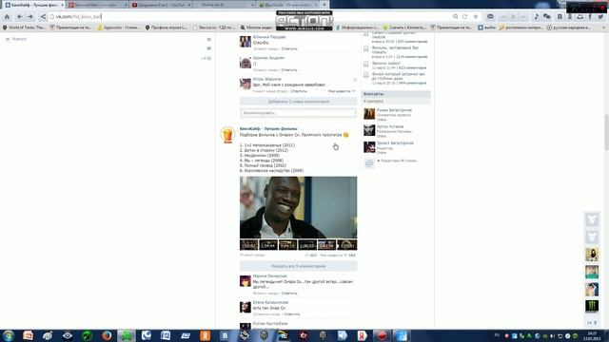Reply to Марина Пинарская's comment
The image size is (609, 342).
[x=289, y=294]
